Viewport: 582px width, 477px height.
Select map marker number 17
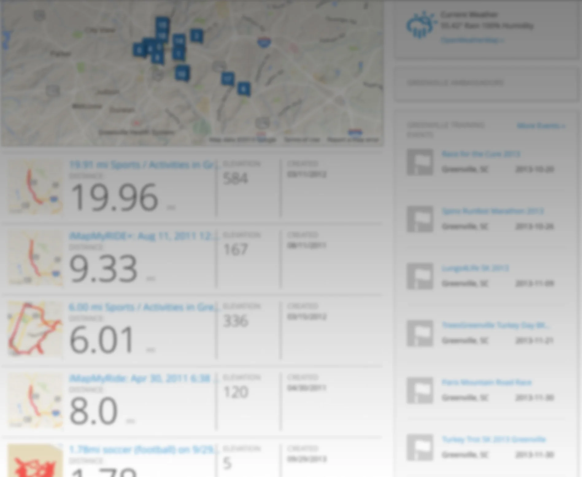click(x=228, y=79)
